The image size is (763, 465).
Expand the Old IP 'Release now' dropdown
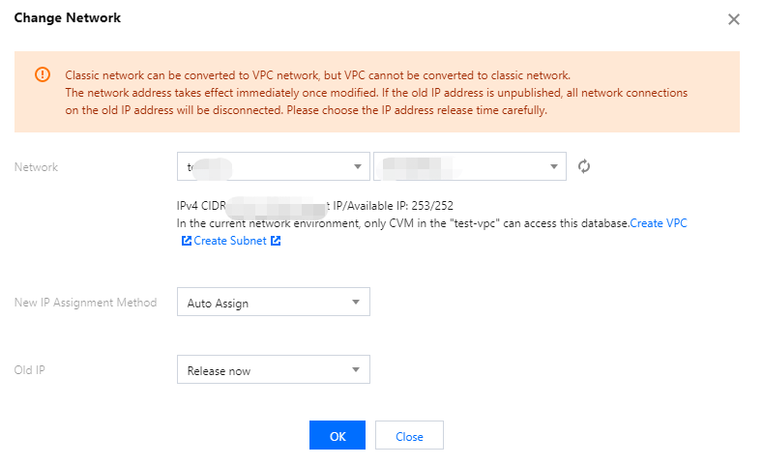(x=274, y=370)
